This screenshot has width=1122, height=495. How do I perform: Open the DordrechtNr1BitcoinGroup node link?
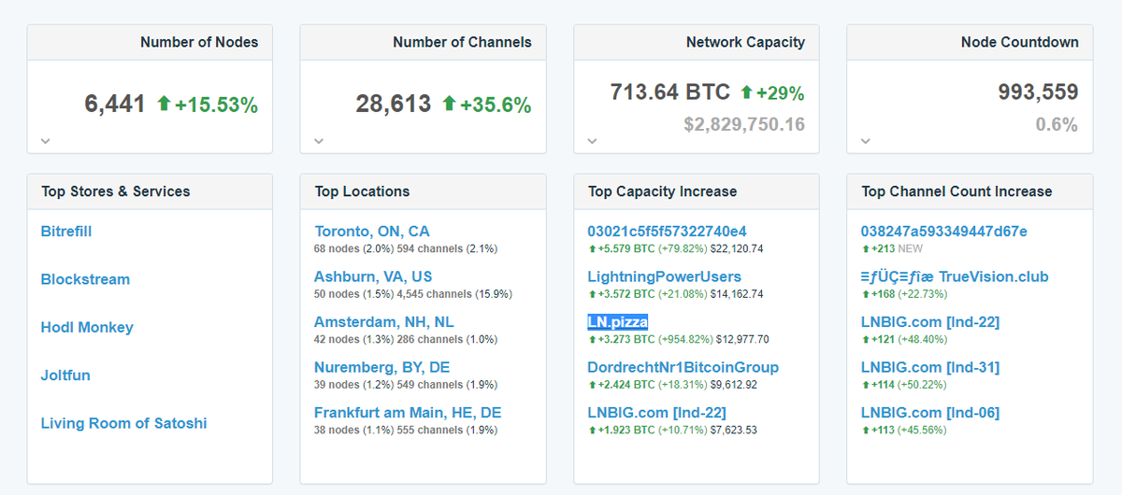[683, 367]
